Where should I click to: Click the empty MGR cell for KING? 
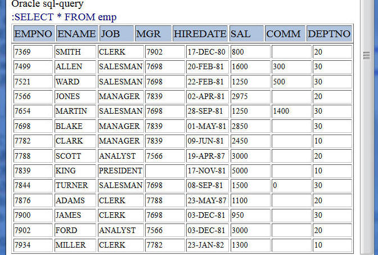pos(165,171)
